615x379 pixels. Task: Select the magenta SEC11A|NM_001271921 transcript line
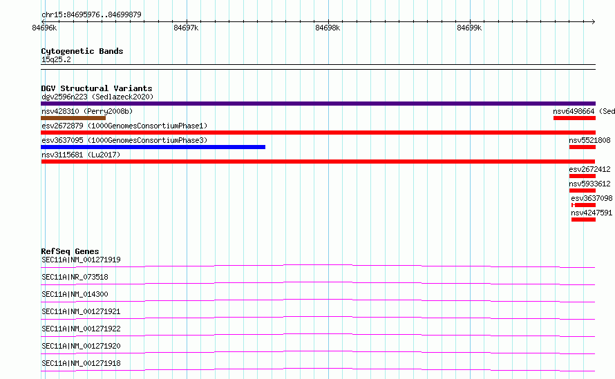318,318
